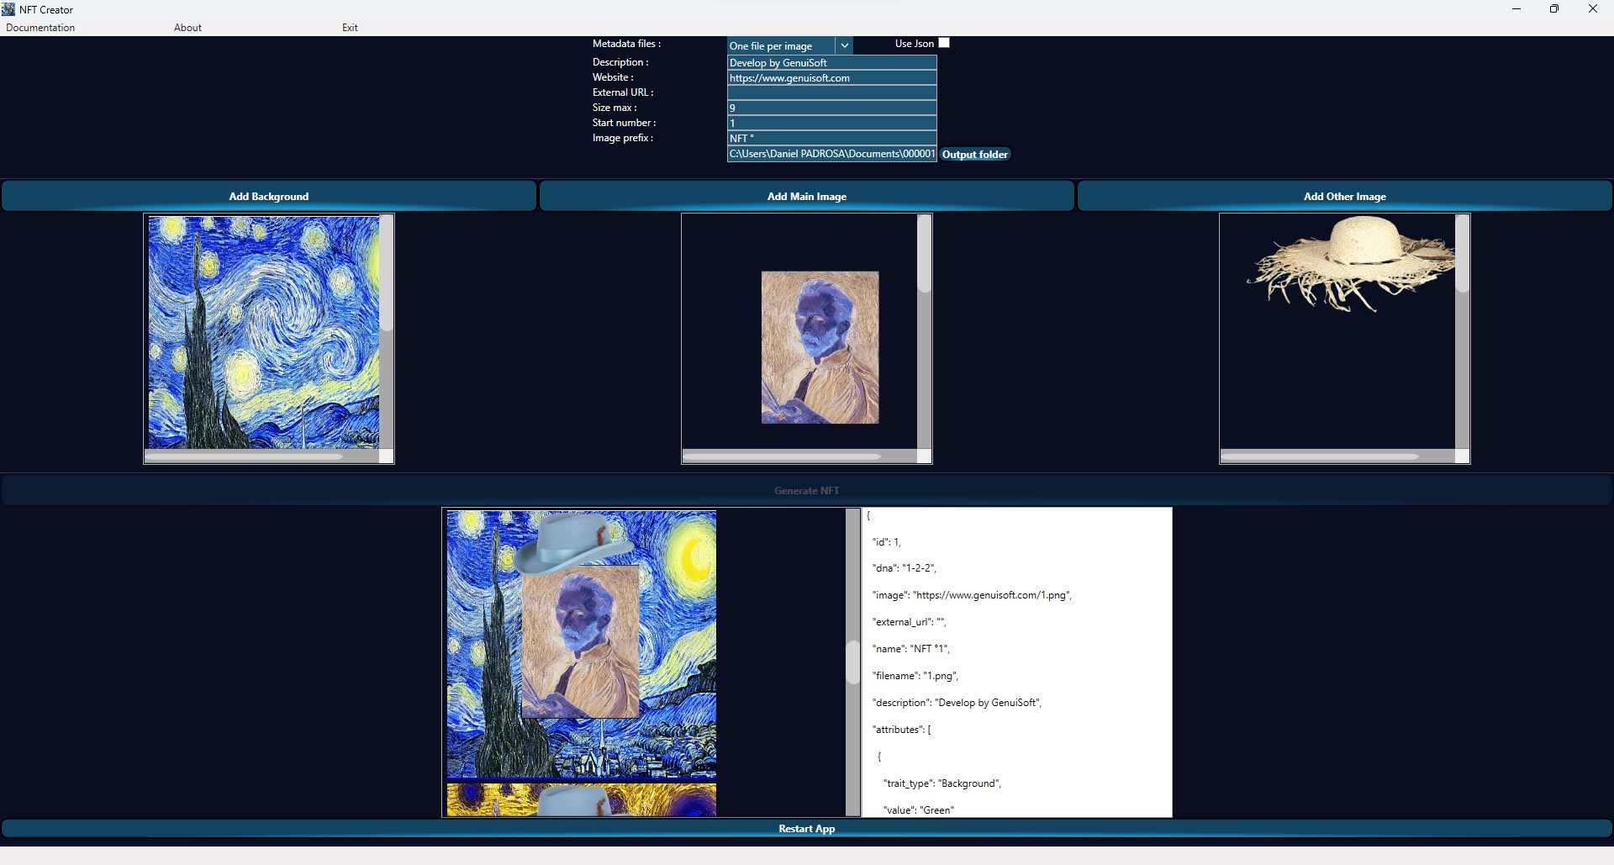Select the Van Gogh portrait main image
This screenshot has width=1614, height=865.
click(820, 347)
